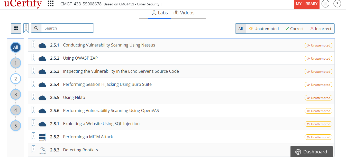Bookmark lab 2.8.2 MITM Attack
The height and width of the screenshot is (157, 346).
point(33,136)
